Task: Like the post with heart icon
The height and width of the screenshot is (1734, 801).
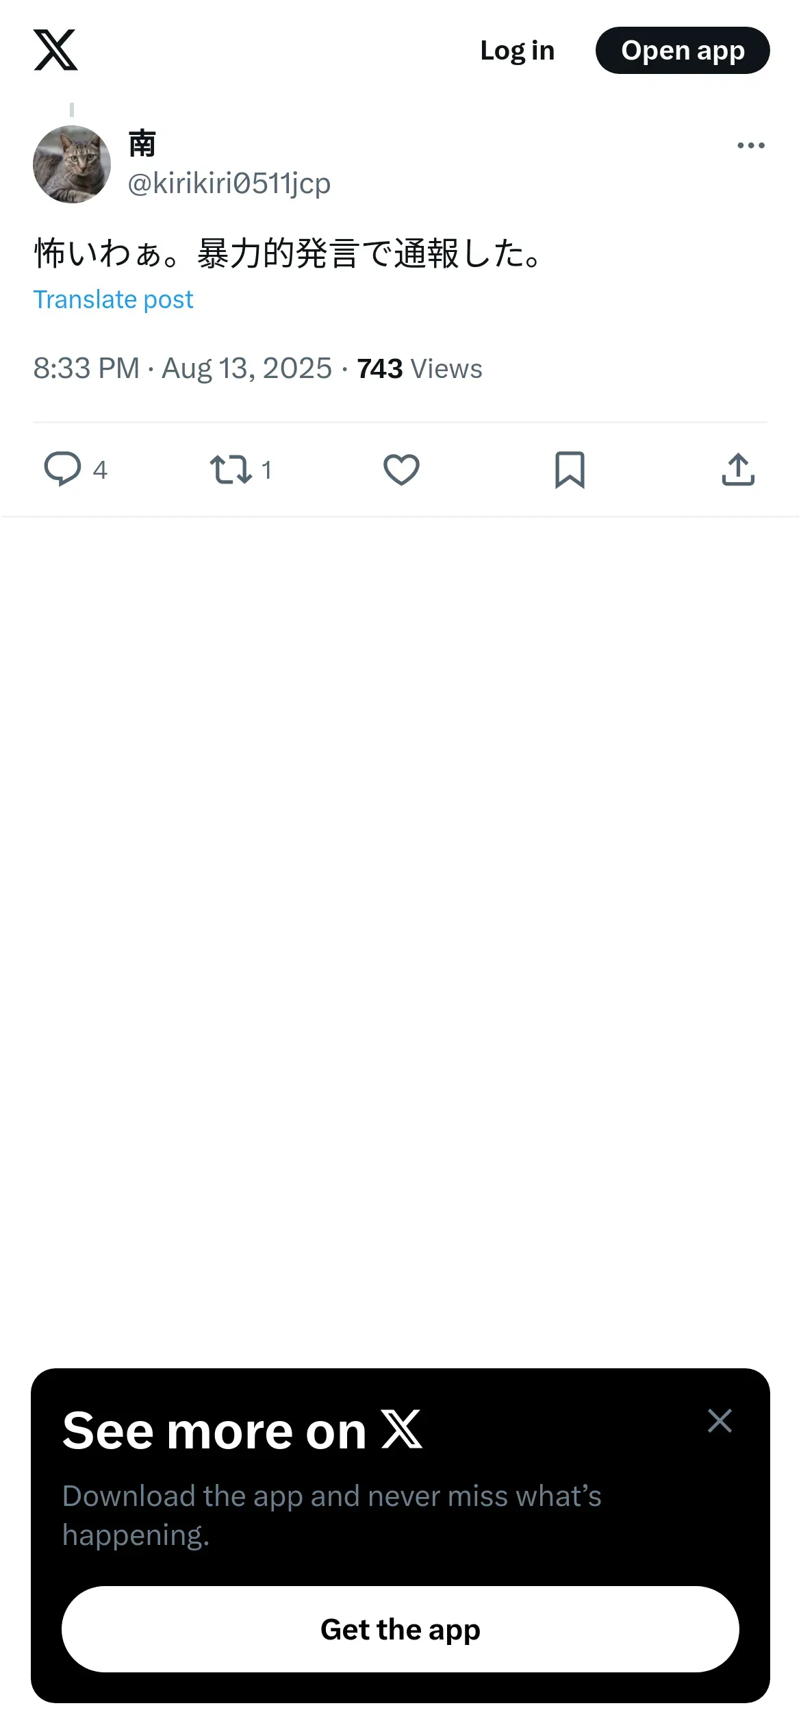Action: click(x=401, y=470)
